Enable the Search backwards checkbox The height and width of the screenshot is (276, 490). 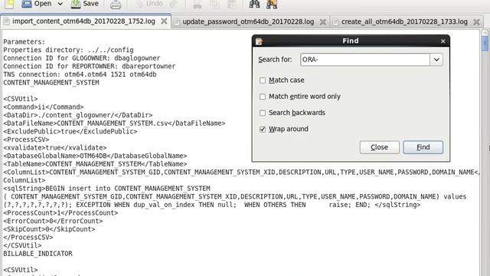coord(263,113)
